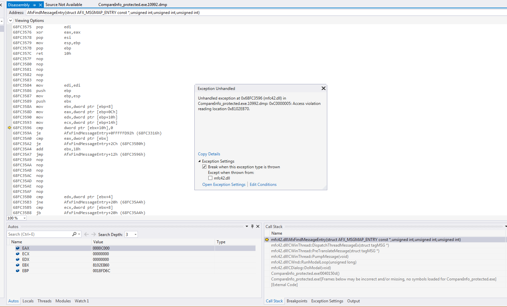This screenshot has width=507, height=307.
Task: Open the Locals tab
Action: coord(28,301)
